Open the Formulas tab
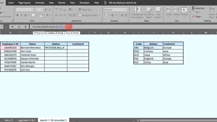 40,3
